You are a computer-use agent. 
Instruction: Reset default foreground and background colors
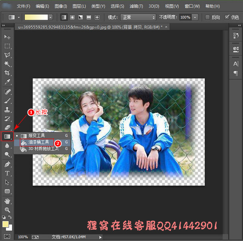click(4, 217)
